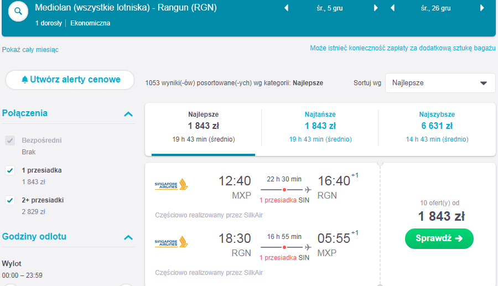
Task: Open the Sortuj wg Najlepsze dropdown
Action: pyautogui.click(x=440, y=83)
